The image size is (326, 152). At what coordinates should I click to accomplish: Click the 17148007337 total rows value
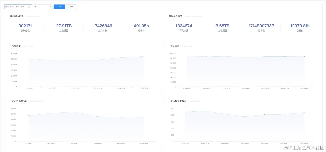[261, 26]
